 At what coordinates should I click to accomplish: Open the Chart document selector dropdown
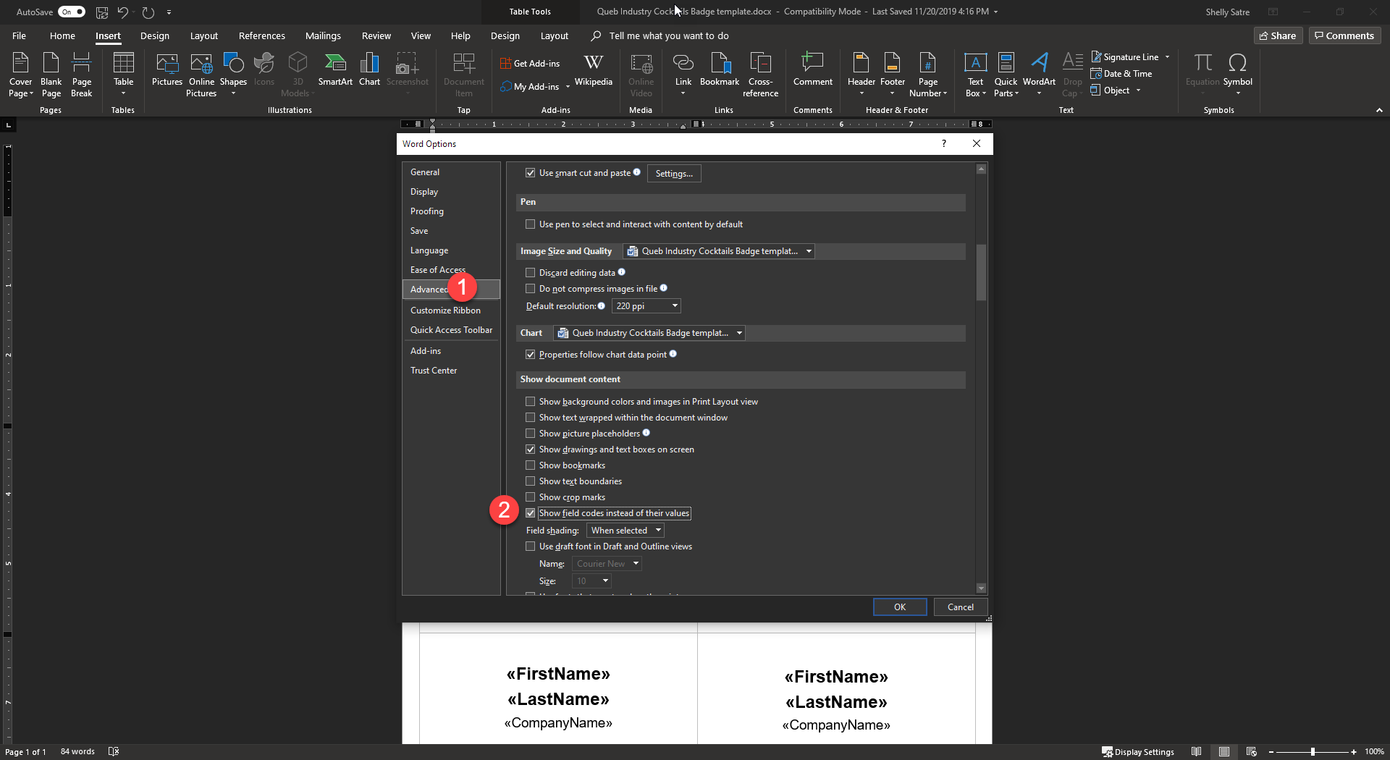pos(649,333)
